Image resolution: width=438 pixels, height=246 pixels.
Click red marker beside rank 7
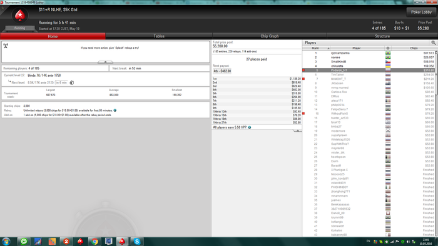pyautogui.click(x=303, y=79)
